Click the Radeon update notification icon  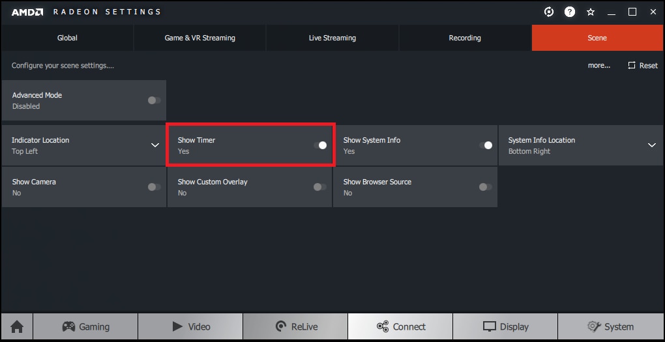click(x=549, y=12)
